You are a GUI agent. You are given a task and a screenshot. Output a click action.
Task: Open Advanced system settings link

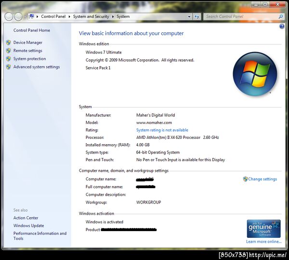coord(37,67)
